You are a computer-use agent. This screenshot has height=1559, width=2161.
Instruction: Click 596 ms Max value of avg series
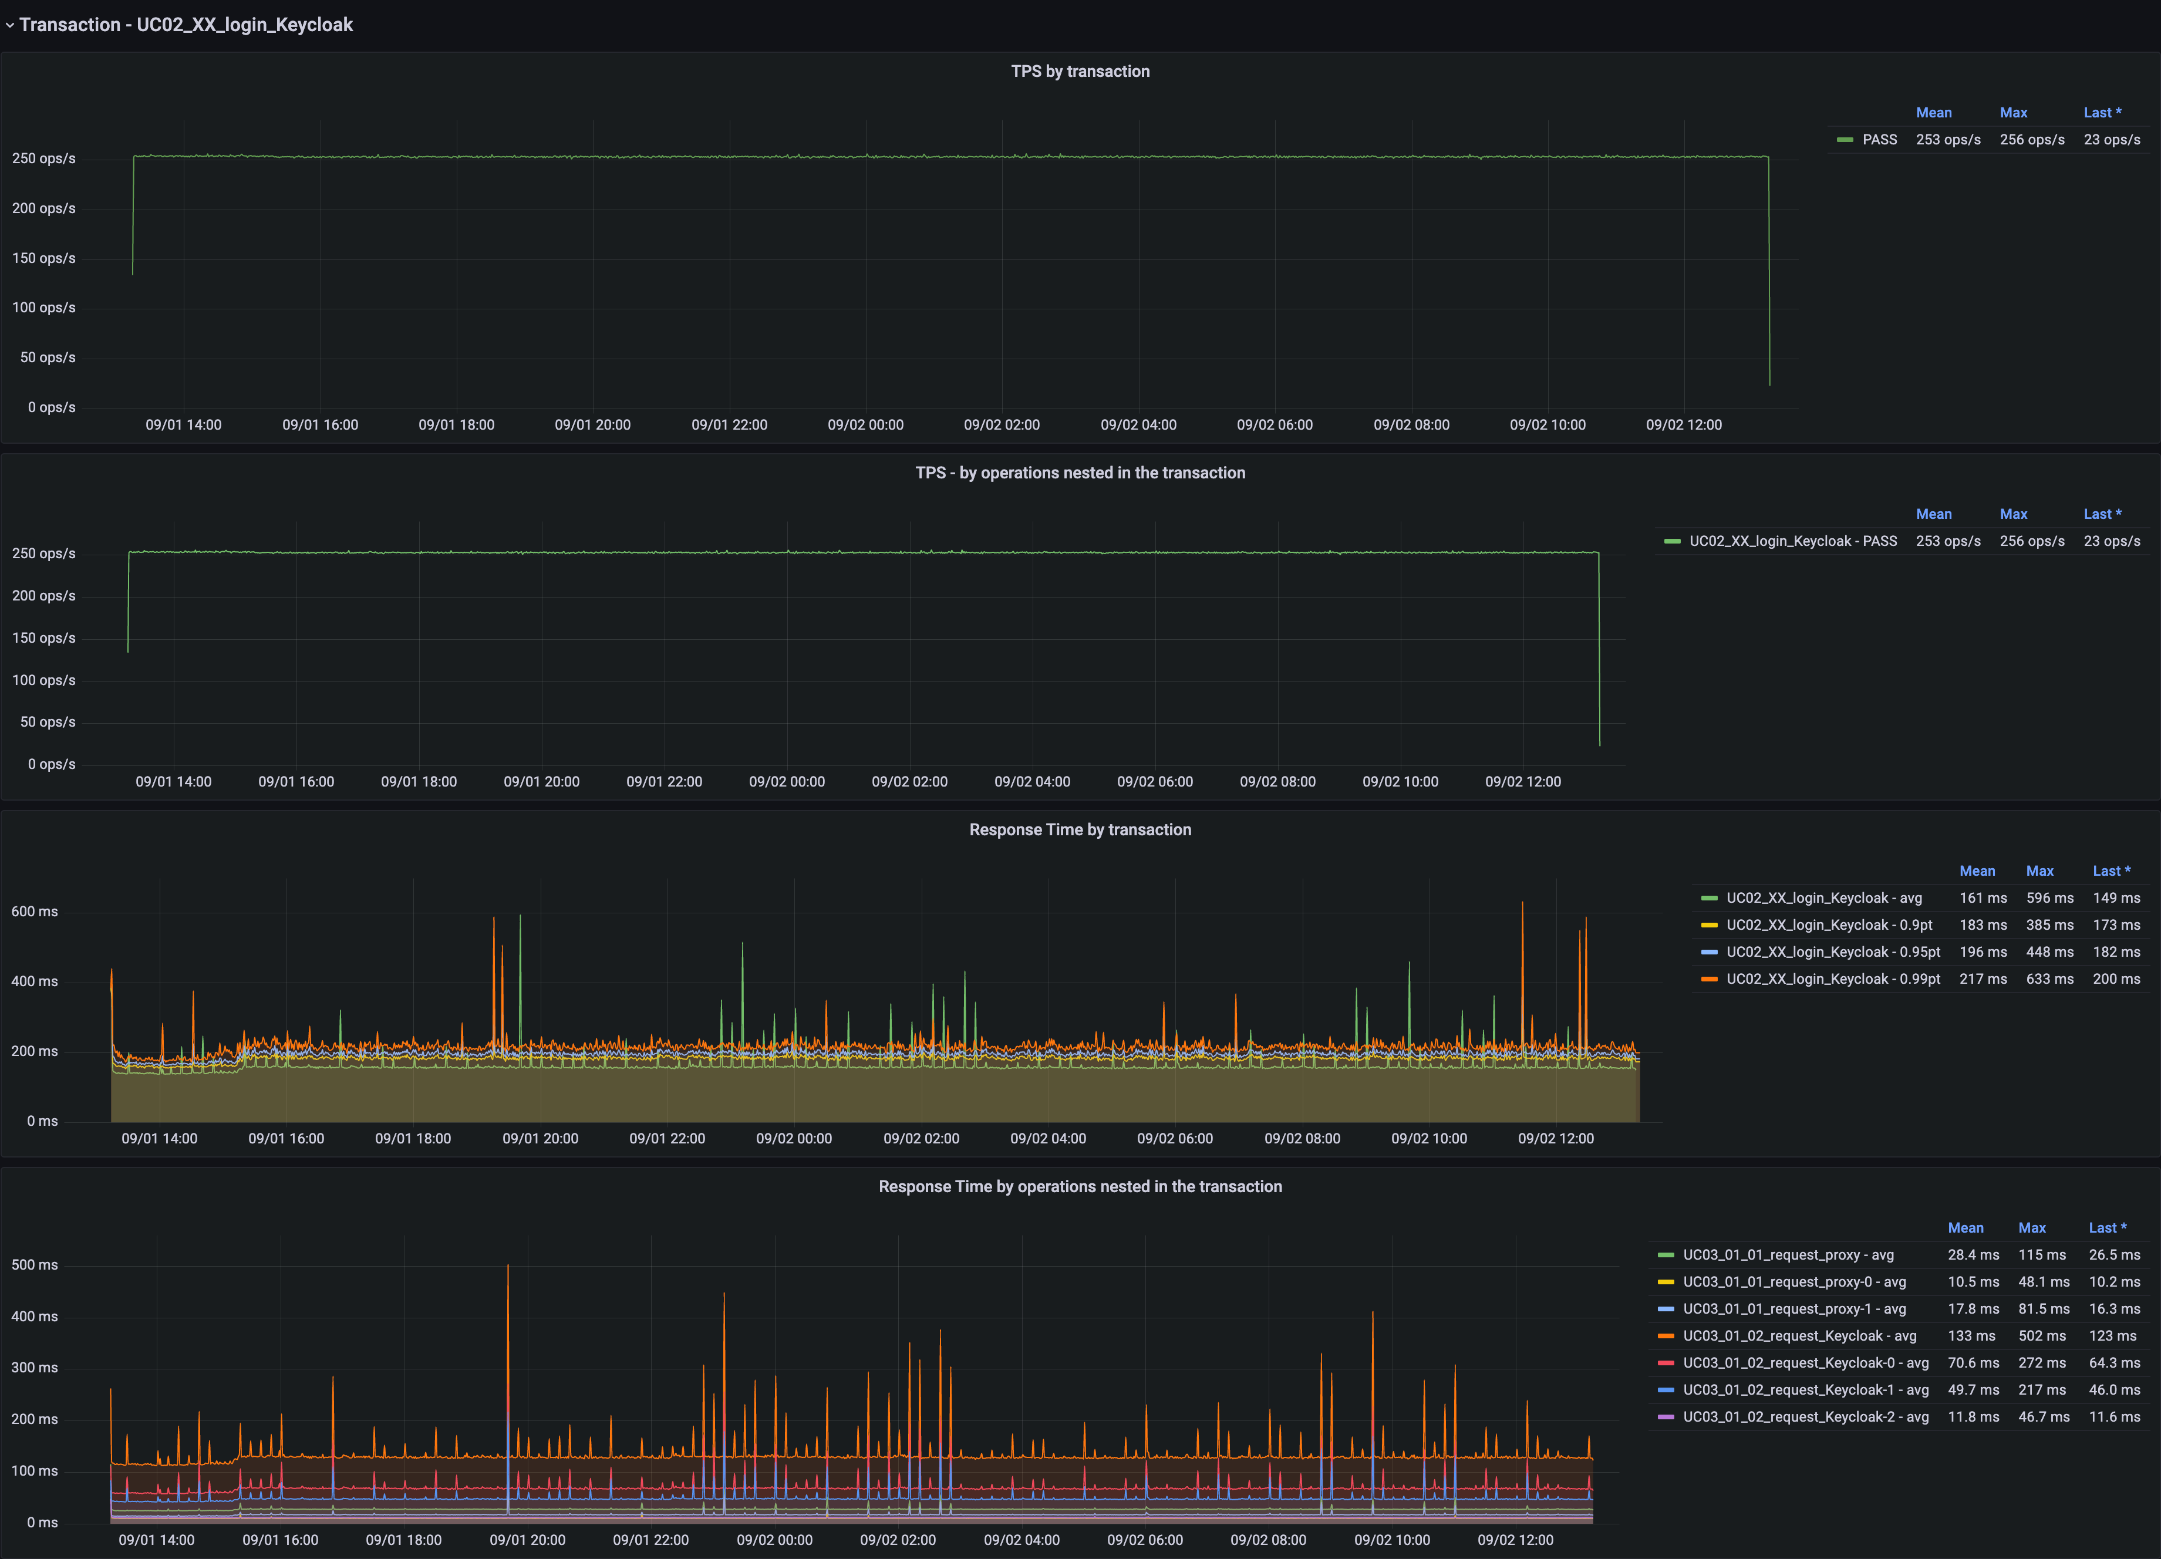pyautogui.click(x=2049, y=897)
